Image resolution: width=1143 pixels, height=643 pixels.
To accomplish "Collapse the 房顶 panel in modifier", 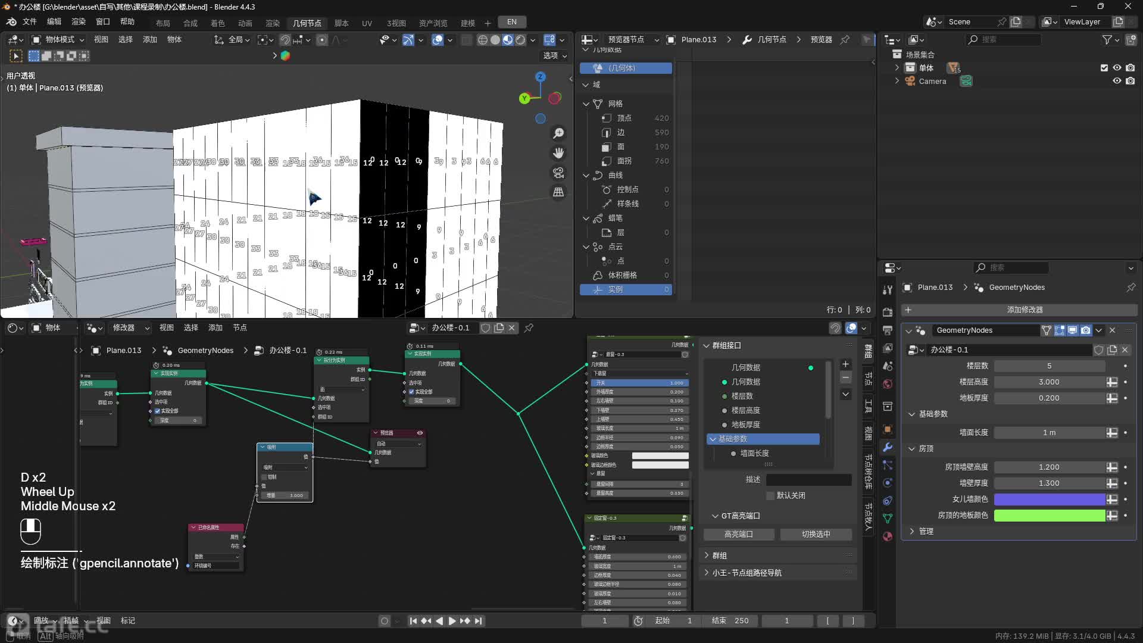I will coord(911,449).
